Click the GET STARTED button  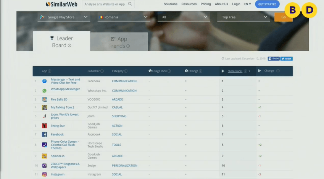[x=267, y=4]
